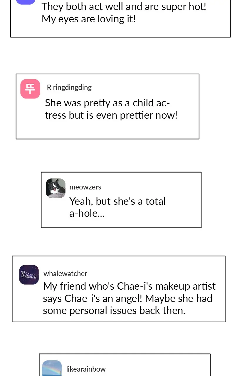Click the purple avatar at the top edge
235x376 pixels.
pyautogui.click(x=26, y=2)
